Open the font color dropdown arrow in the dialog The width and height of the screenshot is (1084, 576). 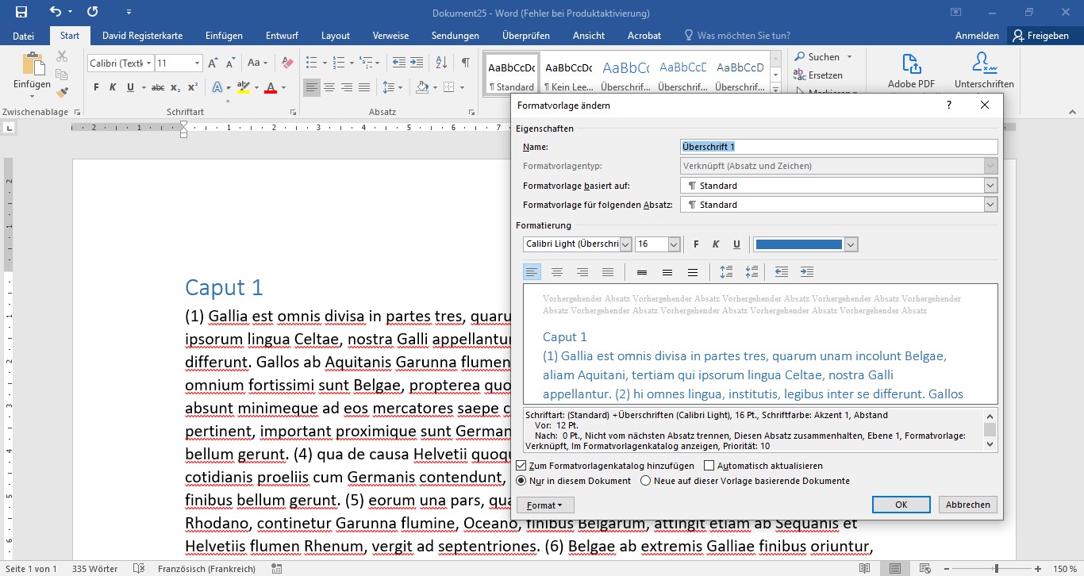[x=851, y=244]
